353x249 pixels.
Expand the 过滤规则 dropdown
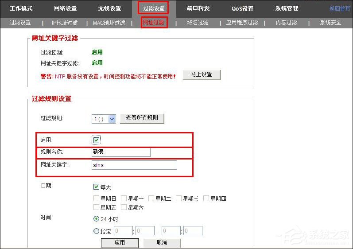pyautogui.click(x=112, y=119)
